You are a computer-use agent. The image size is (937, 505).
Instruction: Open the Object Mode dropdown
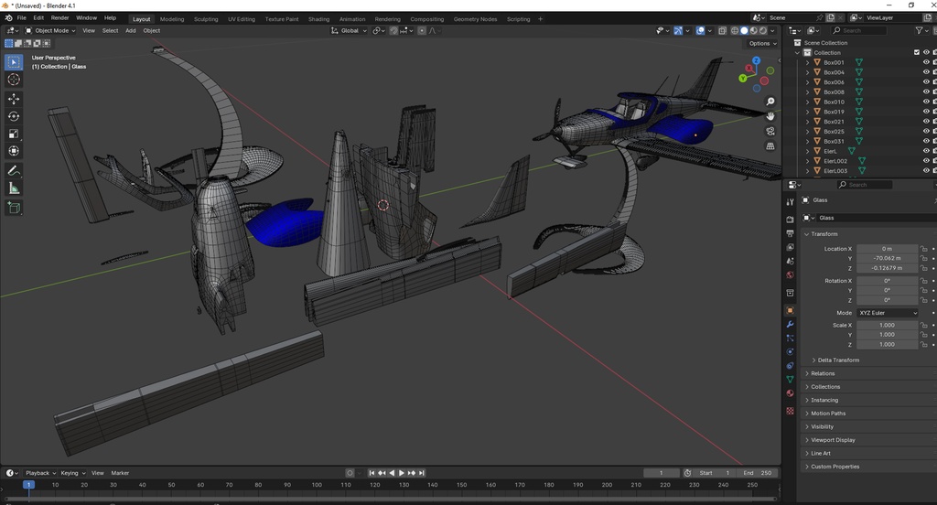click(50, 30)
